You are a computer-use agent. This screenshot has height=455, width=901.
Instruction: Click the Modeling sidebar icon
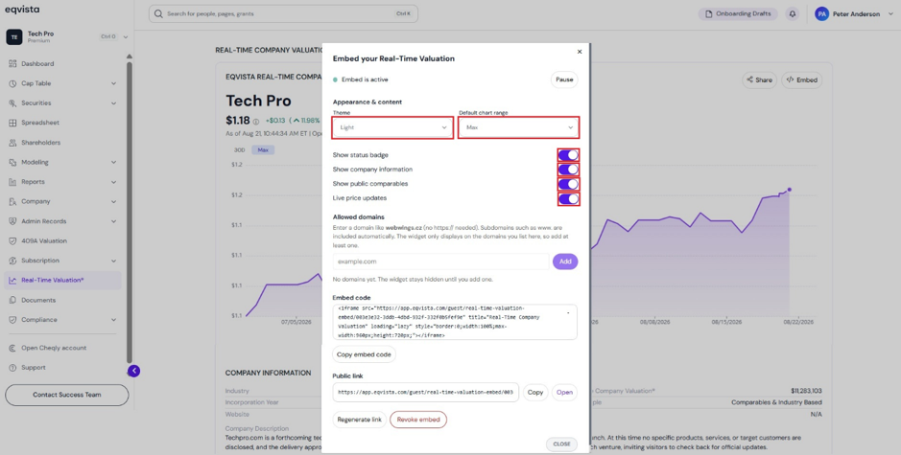[x=12, y=163]
